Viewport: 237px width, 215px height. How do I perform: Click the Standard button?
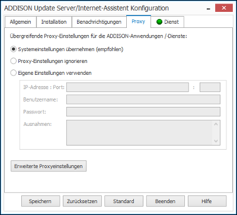tap(124, 201)
